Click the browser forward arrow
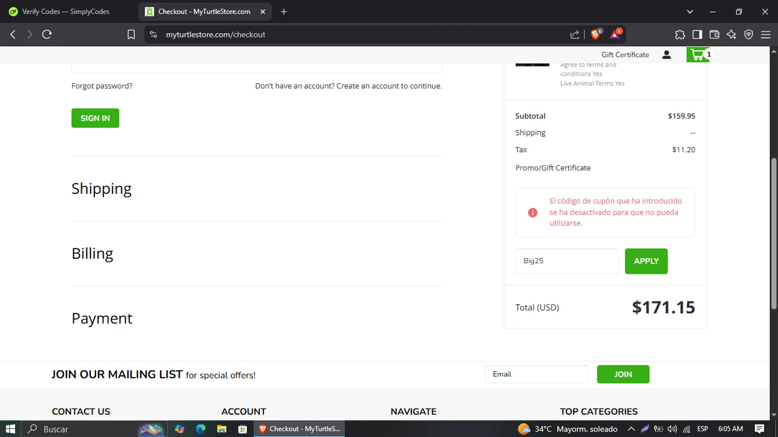 click(30, 34)
